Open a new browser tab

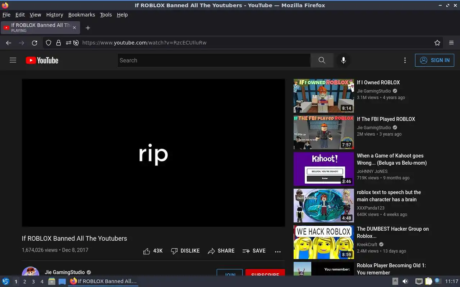click(88, 28)
